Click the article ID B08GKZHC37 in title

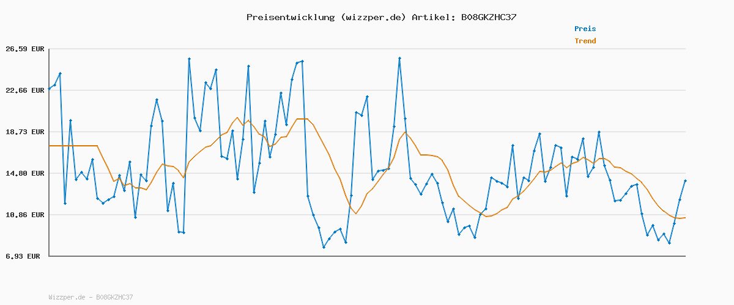pyautogui.click(x=487, y=17)
